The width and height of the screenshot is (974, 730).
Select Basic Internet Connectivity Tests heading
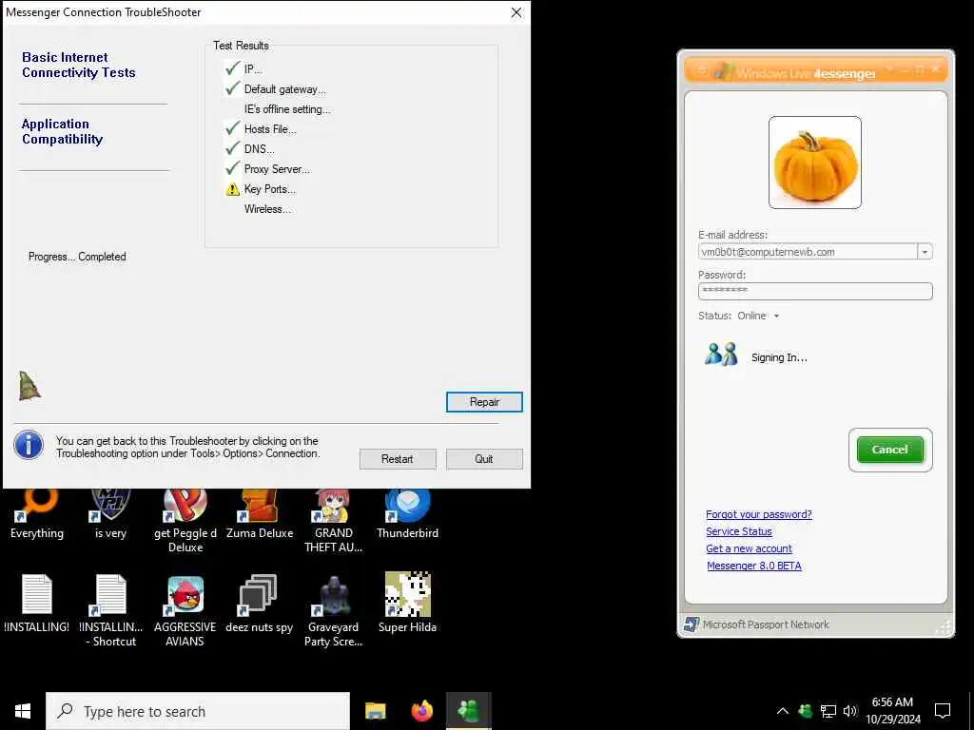pos(78,65)
